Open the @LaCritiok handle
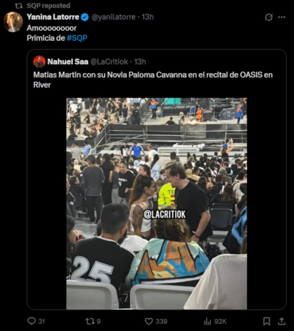 109,62
